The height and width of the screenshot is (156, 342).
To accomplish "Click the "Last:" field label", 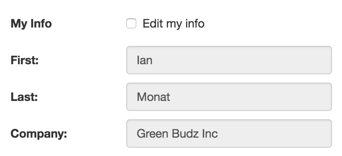I will (x=24, y=97).
